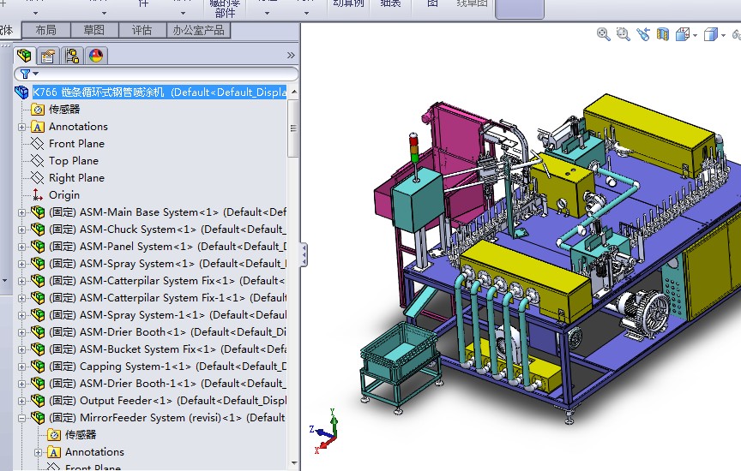
Task: Click the Front Plane icon
Action: 38,144
